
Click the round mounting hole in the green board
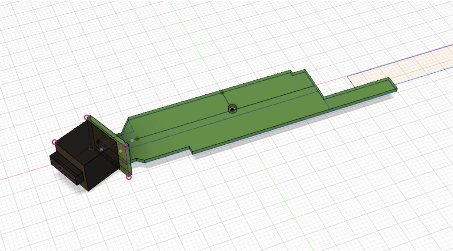[x=232, y=109]
